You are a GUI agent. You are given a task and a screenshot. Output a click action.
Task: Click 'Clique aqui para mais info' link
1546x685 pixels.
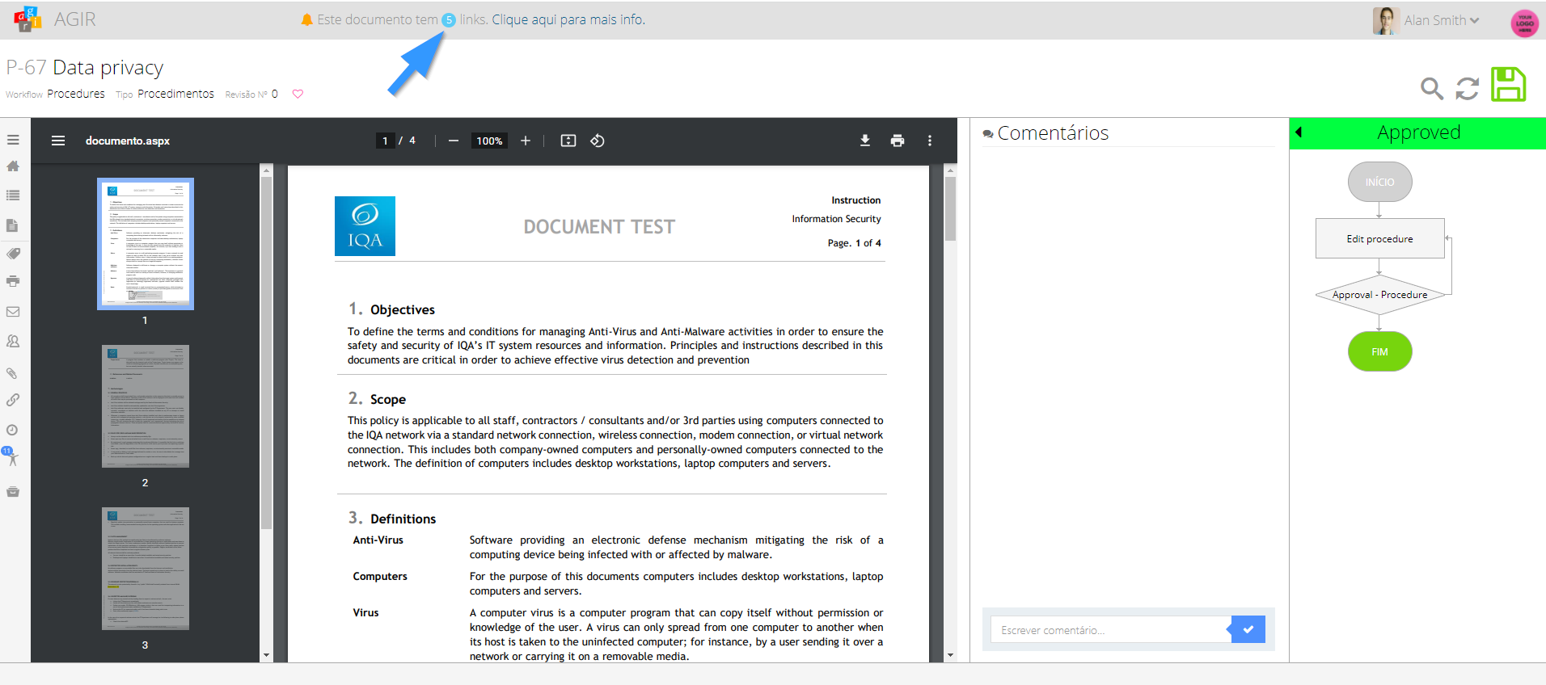point(568,19)
